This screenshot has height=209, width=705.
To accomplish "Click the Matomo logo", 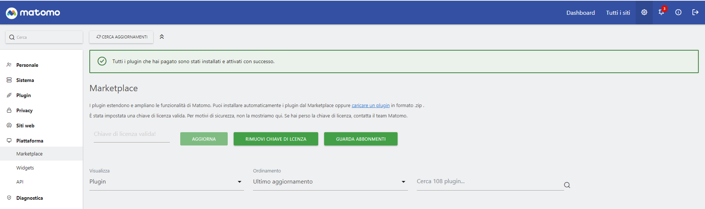I will click(x=33, y=13).
